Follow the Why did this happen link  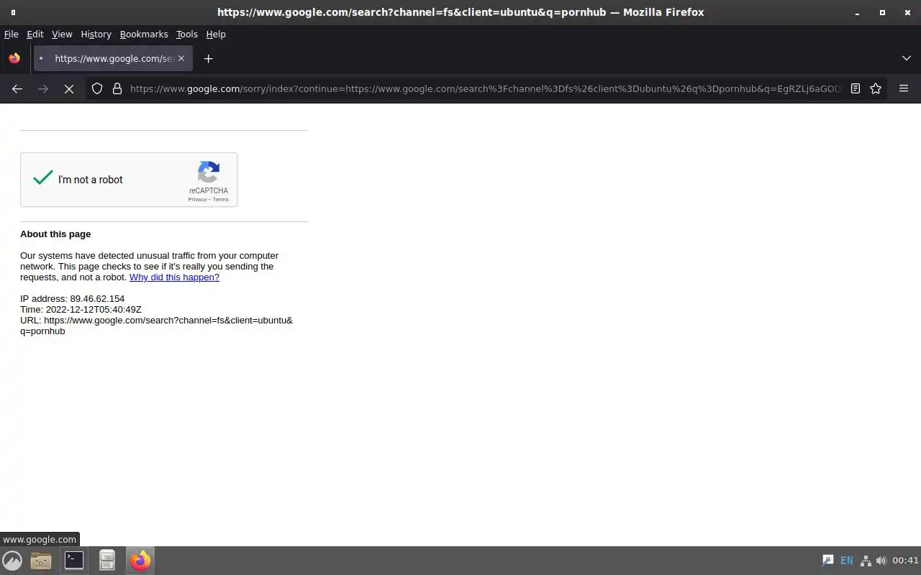coord(174,277)
